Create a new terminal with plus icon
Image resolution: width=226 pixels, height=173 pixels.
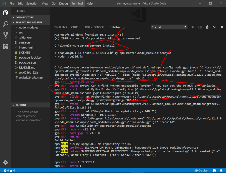coord(193,27)
